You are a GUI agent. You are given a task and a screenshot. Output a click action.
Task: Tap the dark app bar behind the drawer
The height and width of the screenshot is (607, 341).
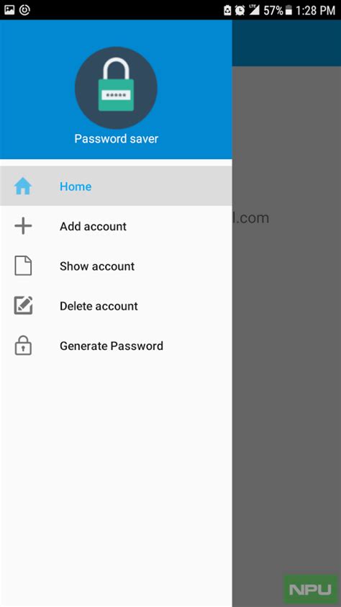click(x=286, y=43)
